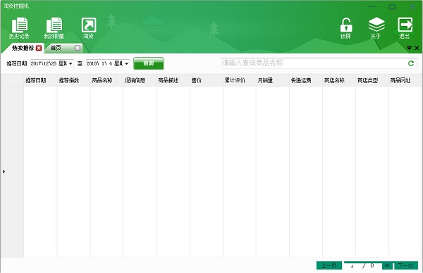The image size is (423, 273).
Task: Click the 退出 exit icon
Action: pos(405,28)
